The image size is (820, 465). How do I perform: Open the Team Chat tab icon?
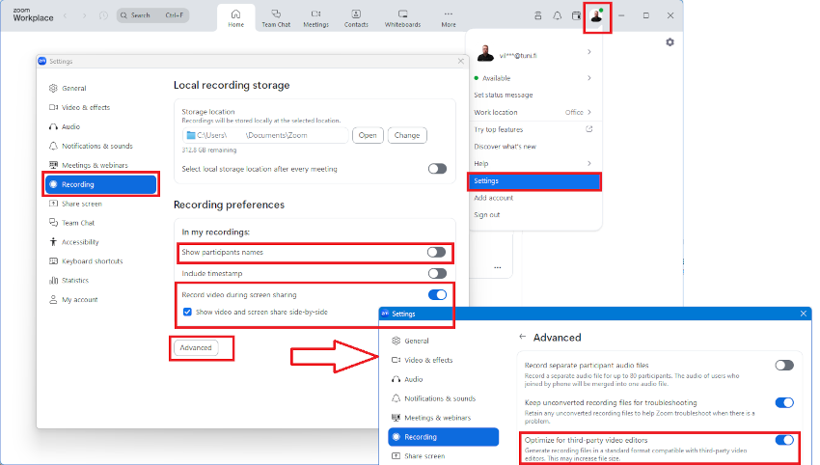(x=276, y=15)
